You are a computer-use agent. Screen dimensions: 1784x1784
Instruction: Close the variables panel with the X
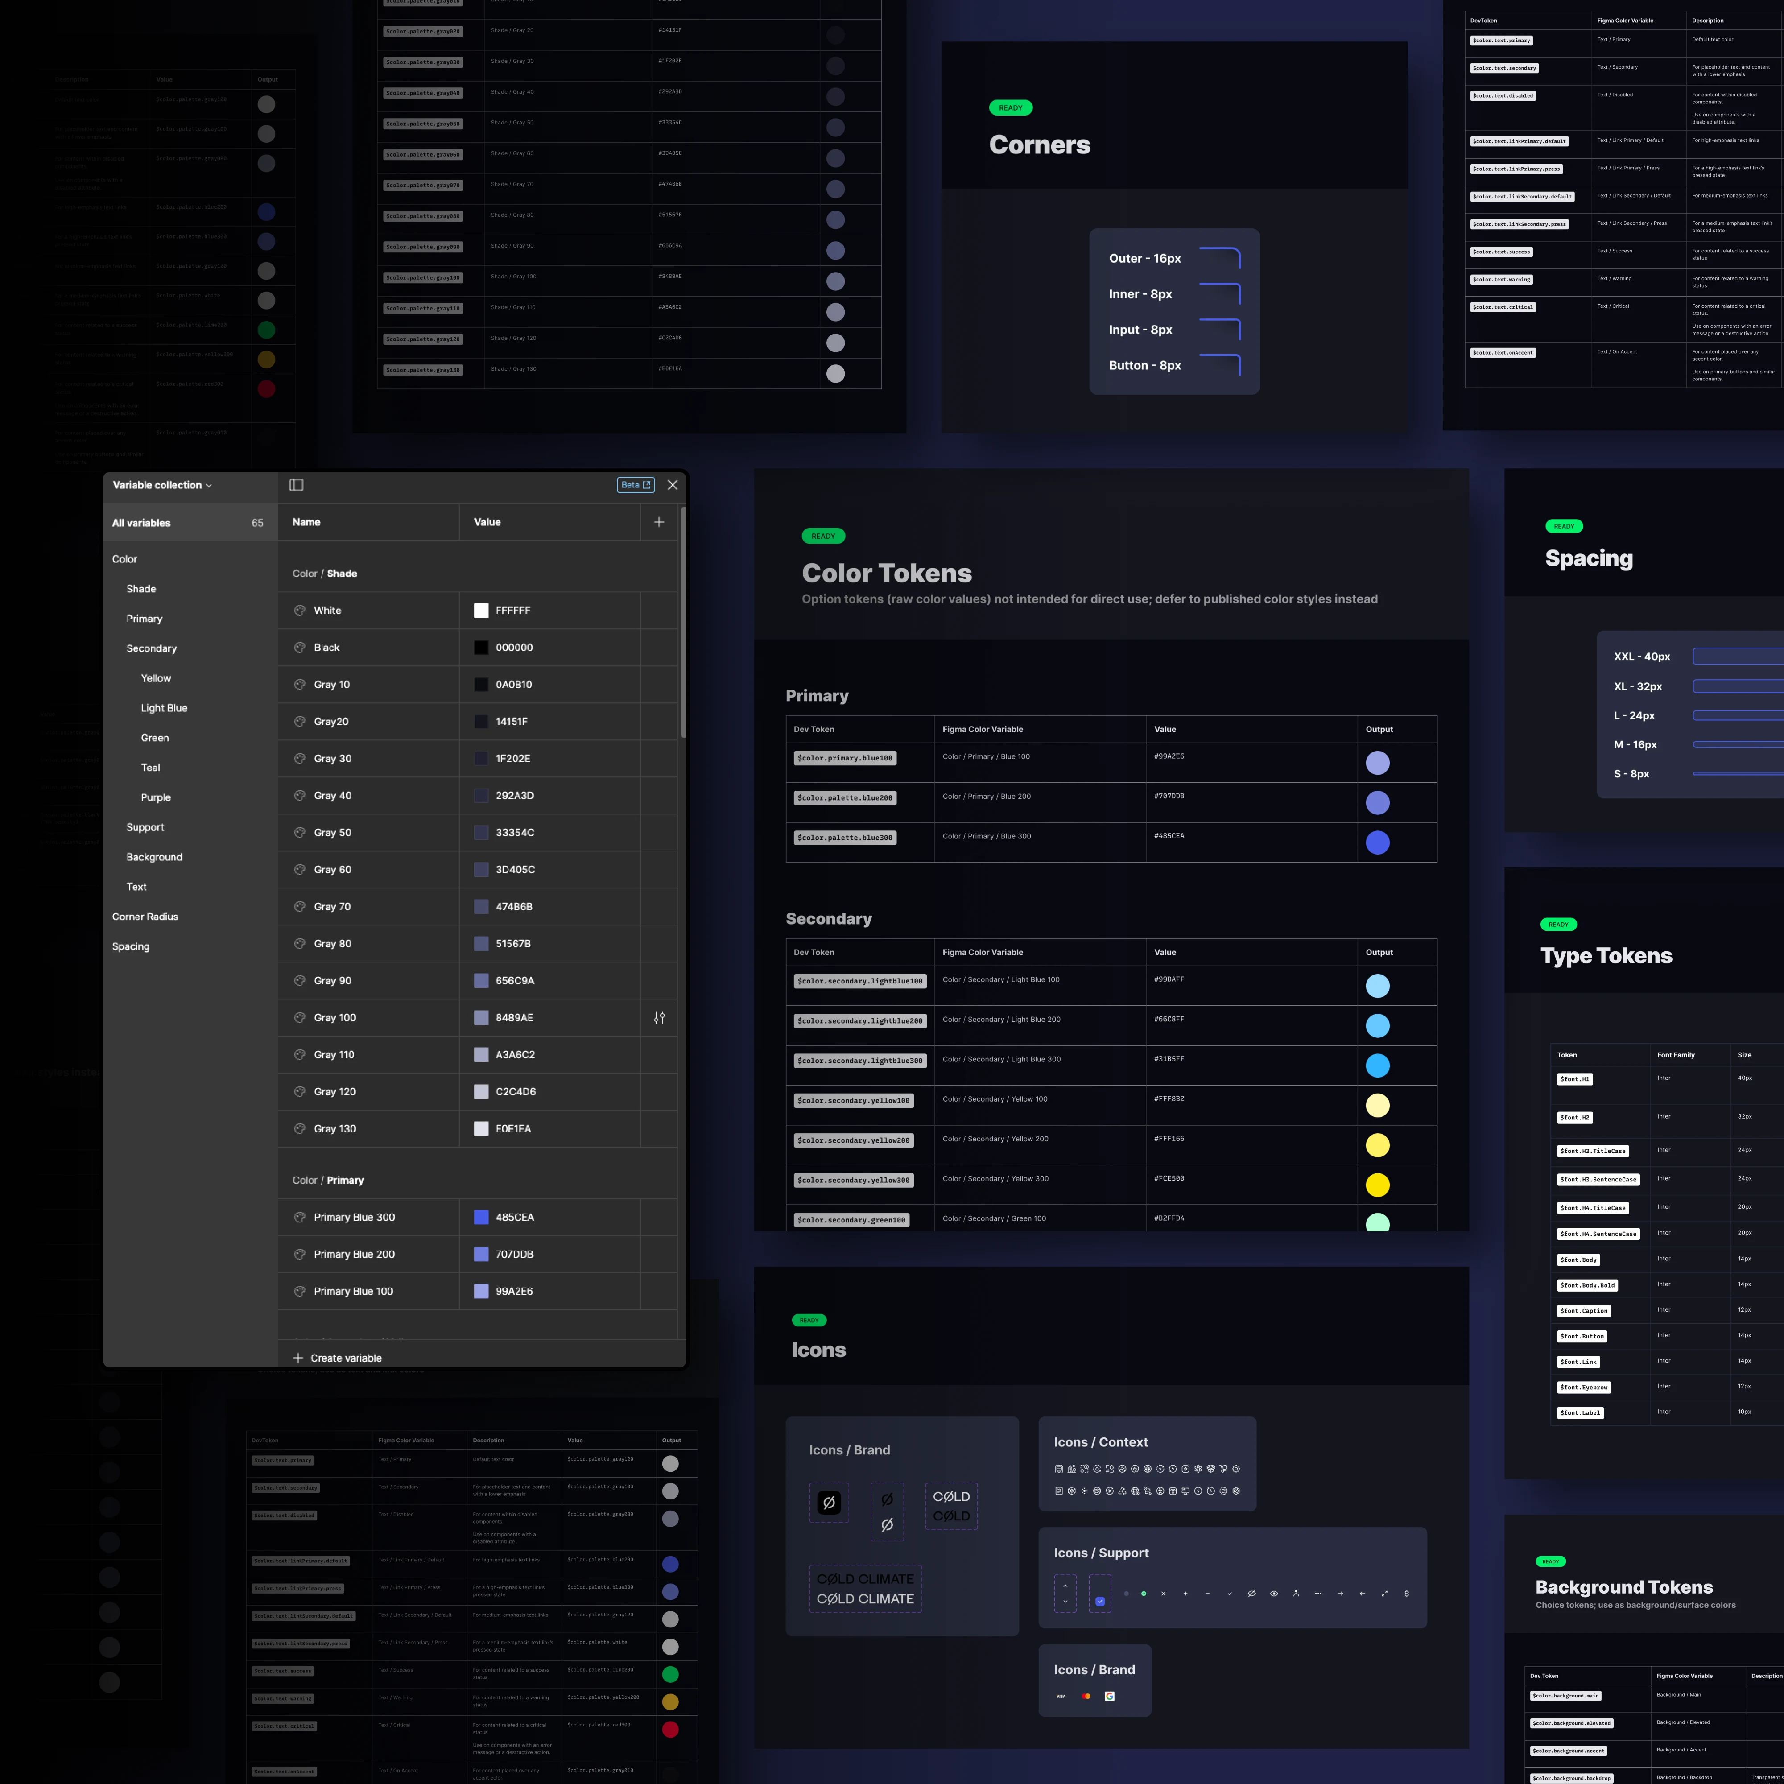pyautogui.click(x=672, y=485)
